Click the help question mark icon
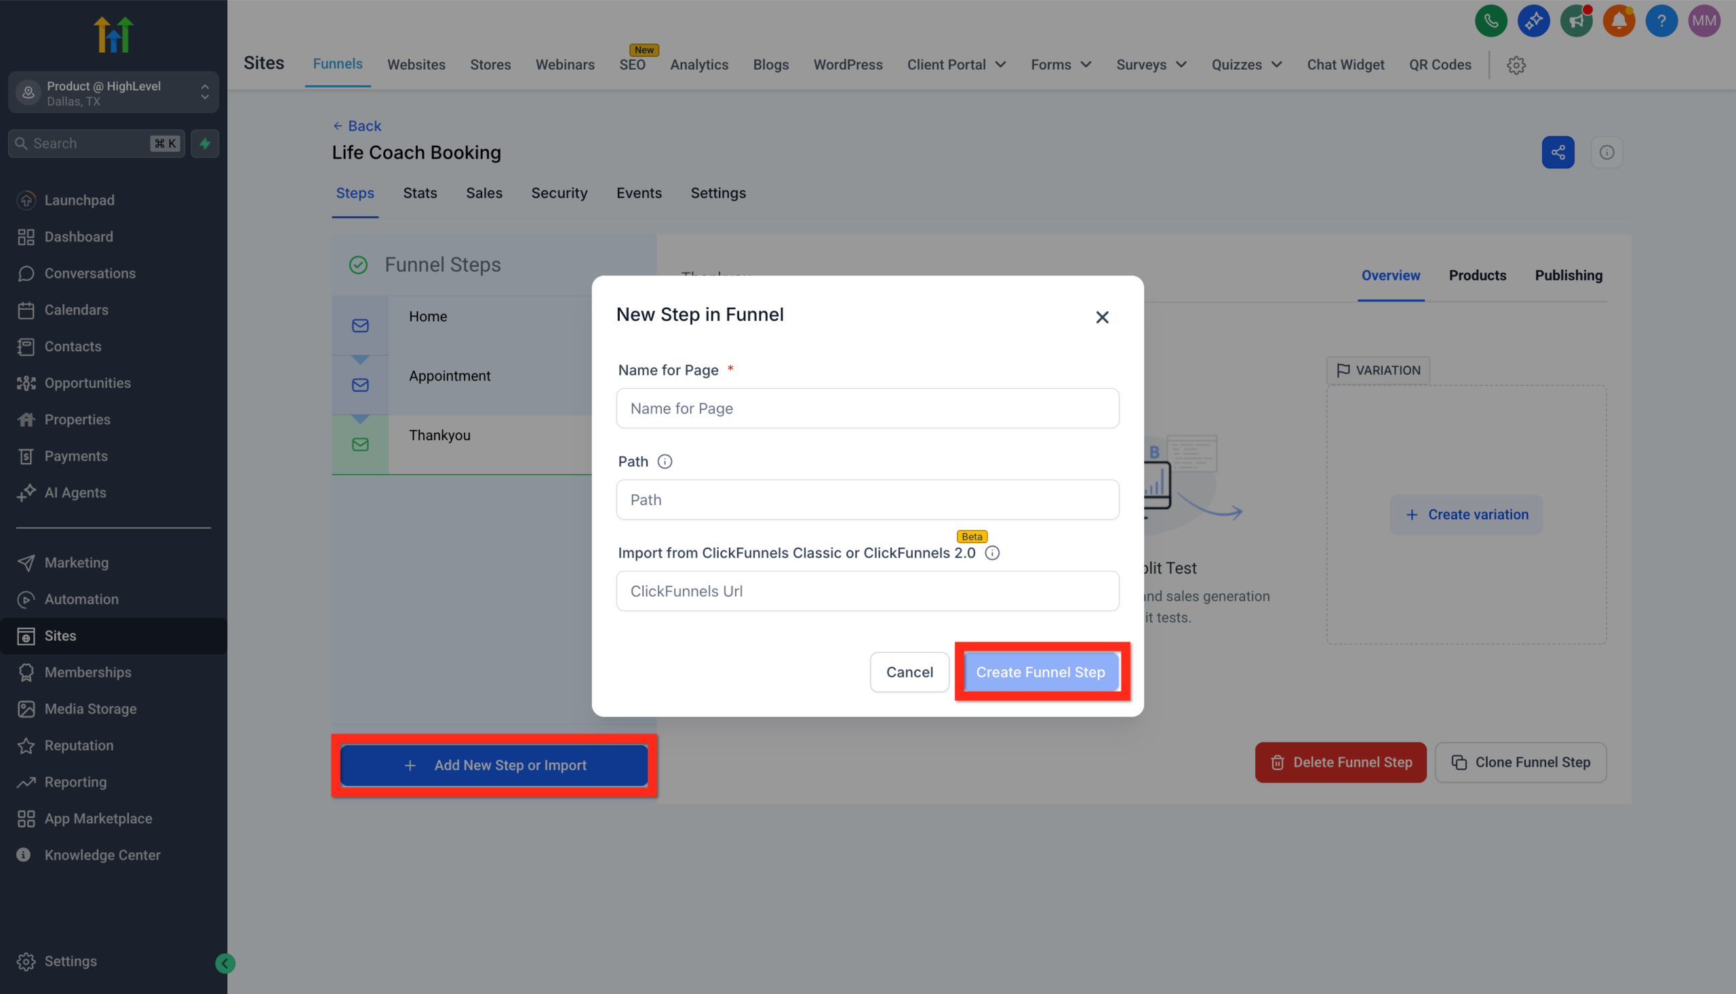Viewport: 1736px width, 994px height. coord(1661,20)
